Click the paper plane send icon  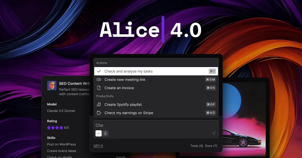(x=213, y=133)
